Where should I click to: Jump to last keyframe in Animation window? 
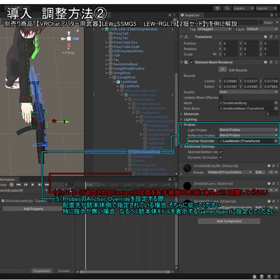(x=47, y=185)
